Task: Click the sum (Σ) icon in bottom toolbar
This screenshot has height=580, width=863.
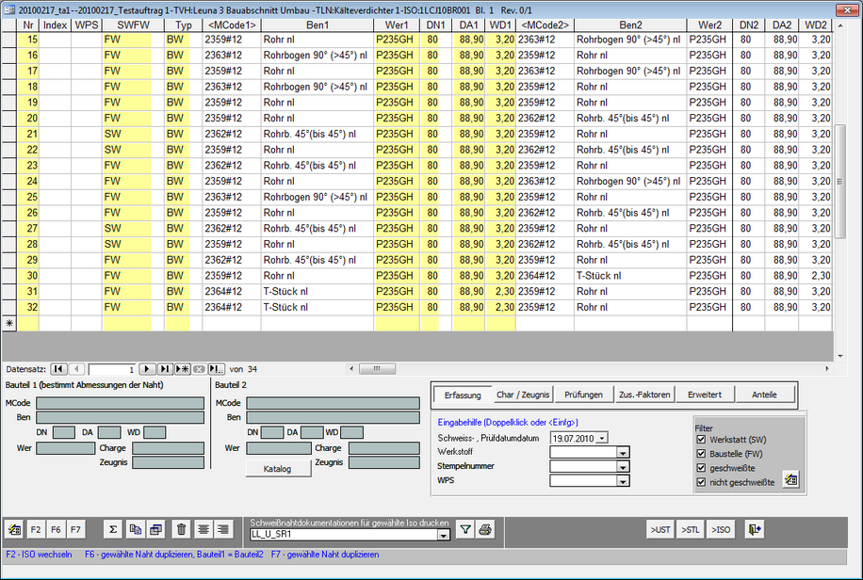Action: (x=114, y=529)
